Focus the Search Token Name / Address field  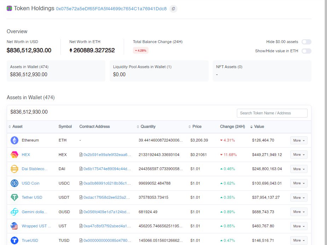tap(272, 113)
